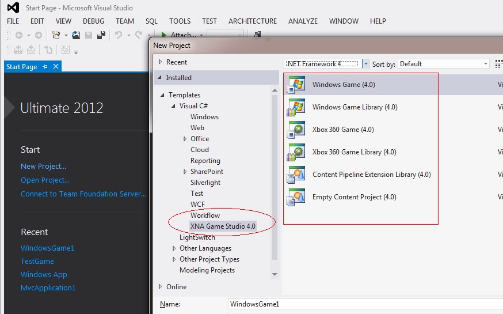The image size is (503, 314).
Task: Switch to the tile view icon
Action: pyautogui.click(x=499, y=64)
